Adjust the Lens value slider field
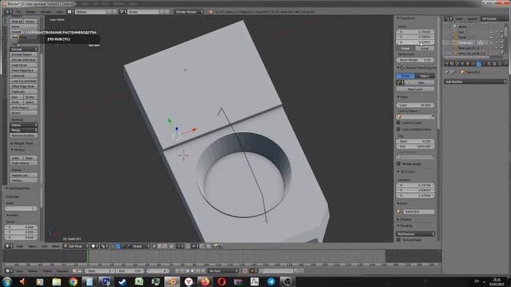The width and height of the screenshot is (511, 287). click(415, 105)
